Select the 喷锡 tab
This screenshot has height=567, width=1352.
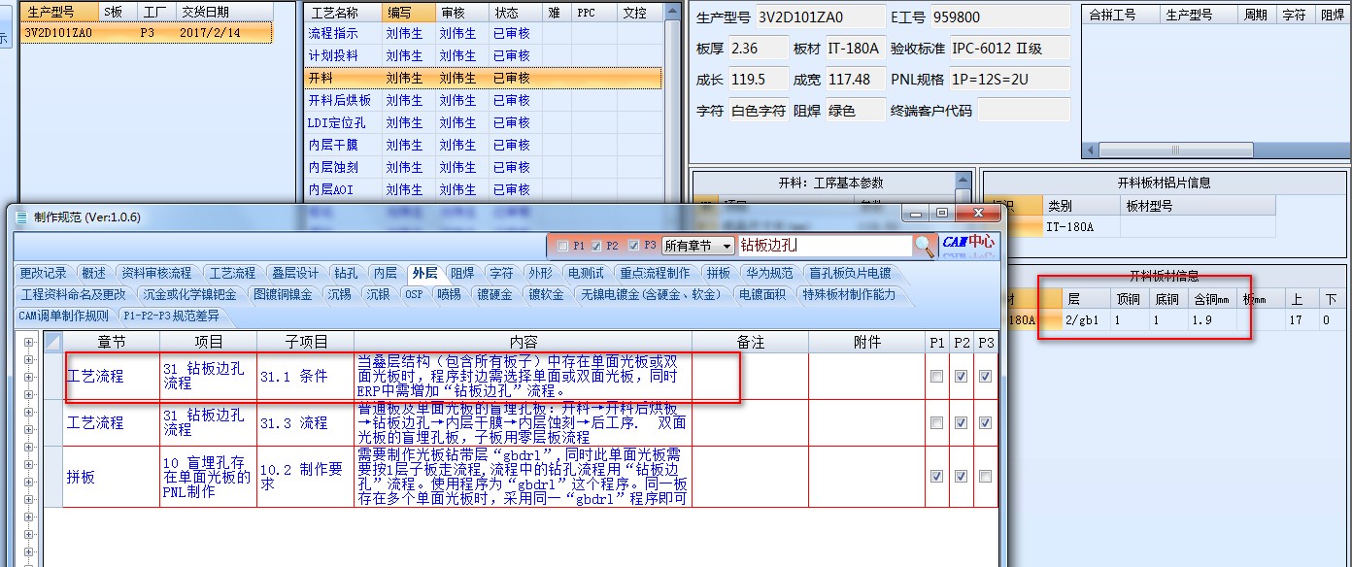pyautogui.click(x=448, y=294)
